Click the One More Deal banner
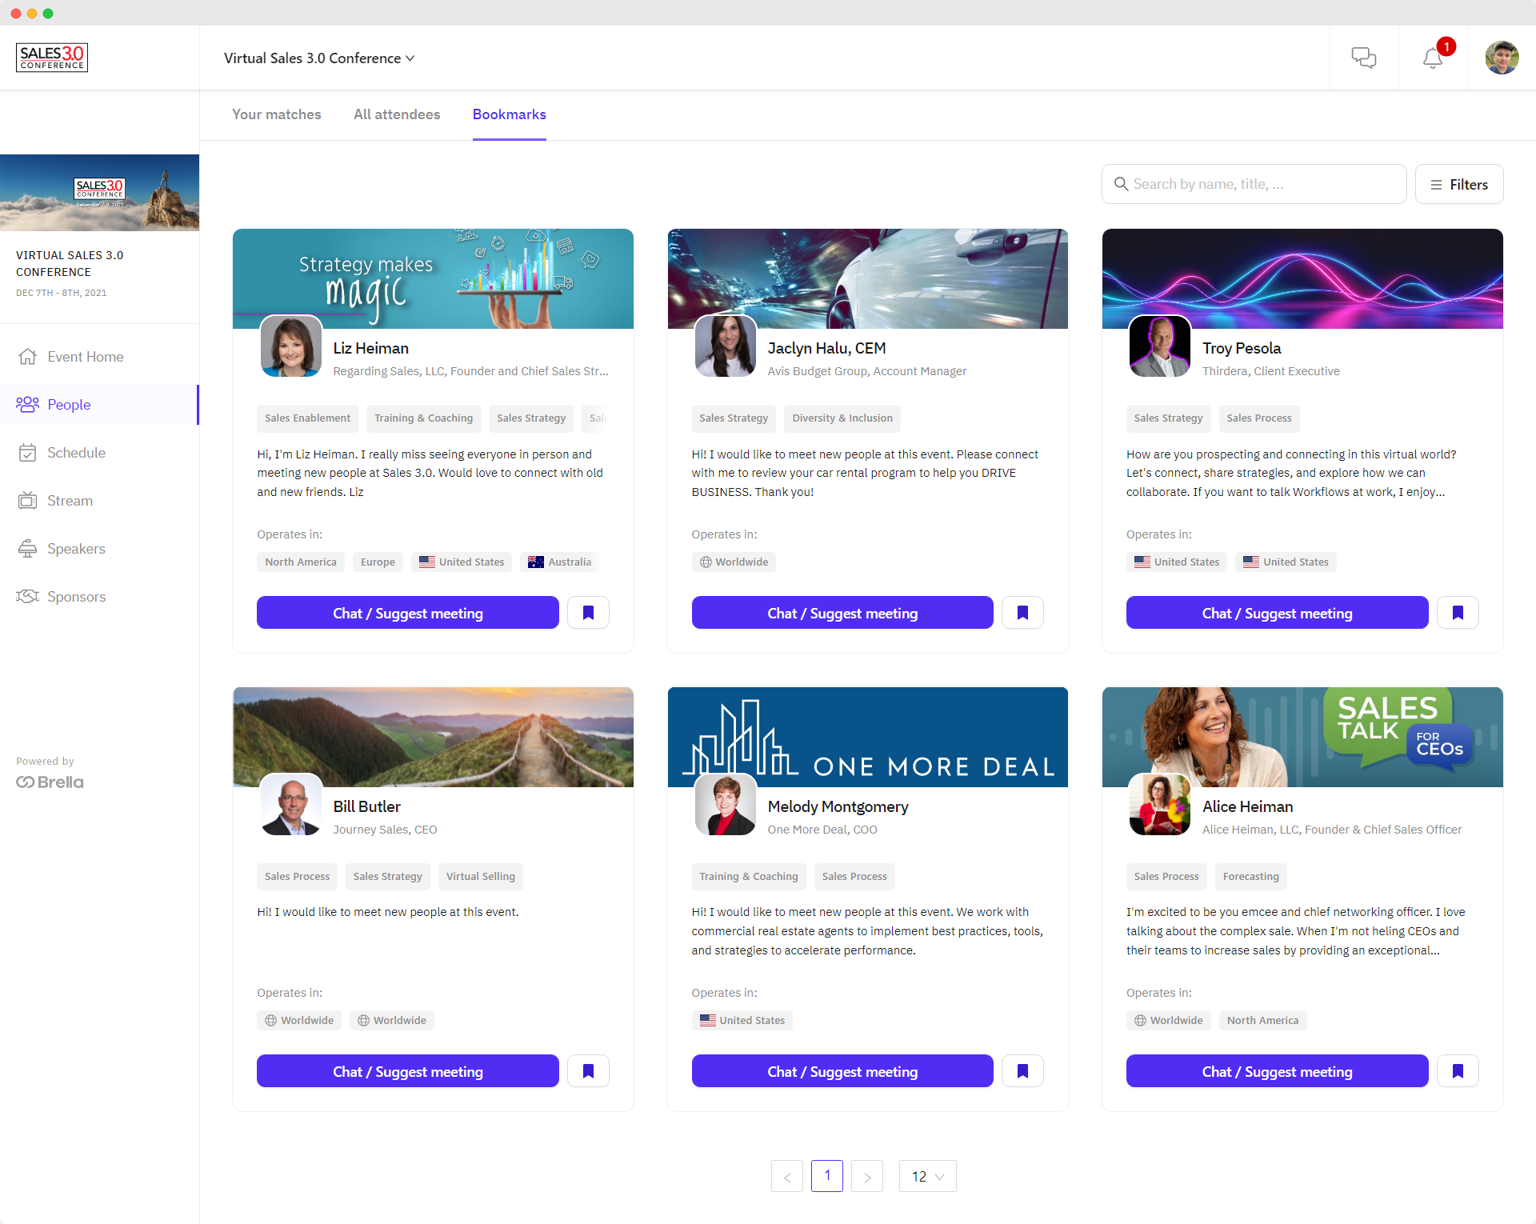Viewport: 1536px width, 1224px height. 867,737
